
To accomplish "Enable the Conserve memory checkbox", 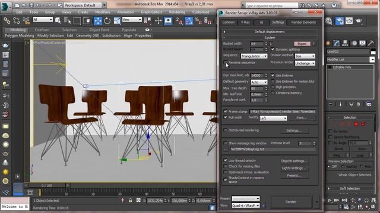I will coord(273,93).
